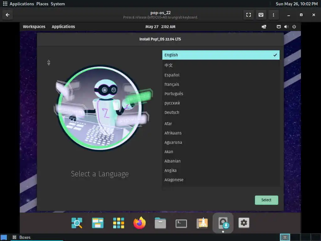Image resolution: width=321 pixels, height=241 pixels.
Task: Open the three-dot menu in Boxes header
Action: coord(273,15)
